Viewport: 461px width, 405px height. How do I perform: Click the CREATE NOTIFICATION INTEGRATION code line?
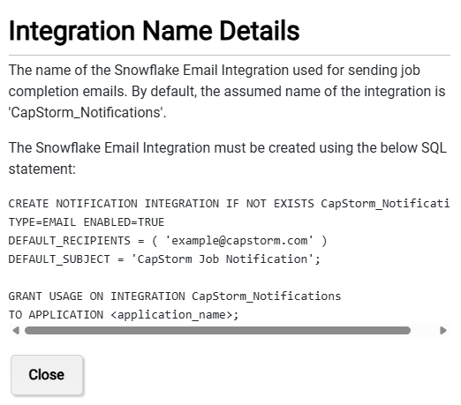229,204
